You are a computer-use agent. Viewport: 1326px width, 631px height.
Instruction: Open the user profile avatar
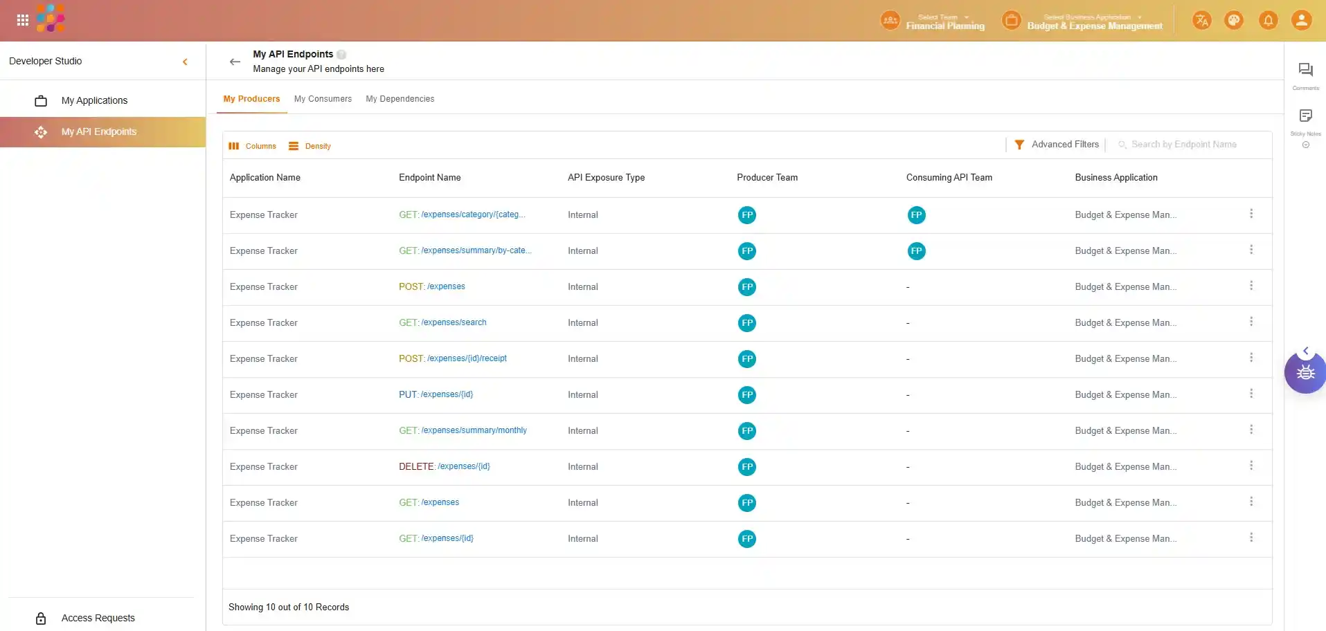(x=1301, y=20)
